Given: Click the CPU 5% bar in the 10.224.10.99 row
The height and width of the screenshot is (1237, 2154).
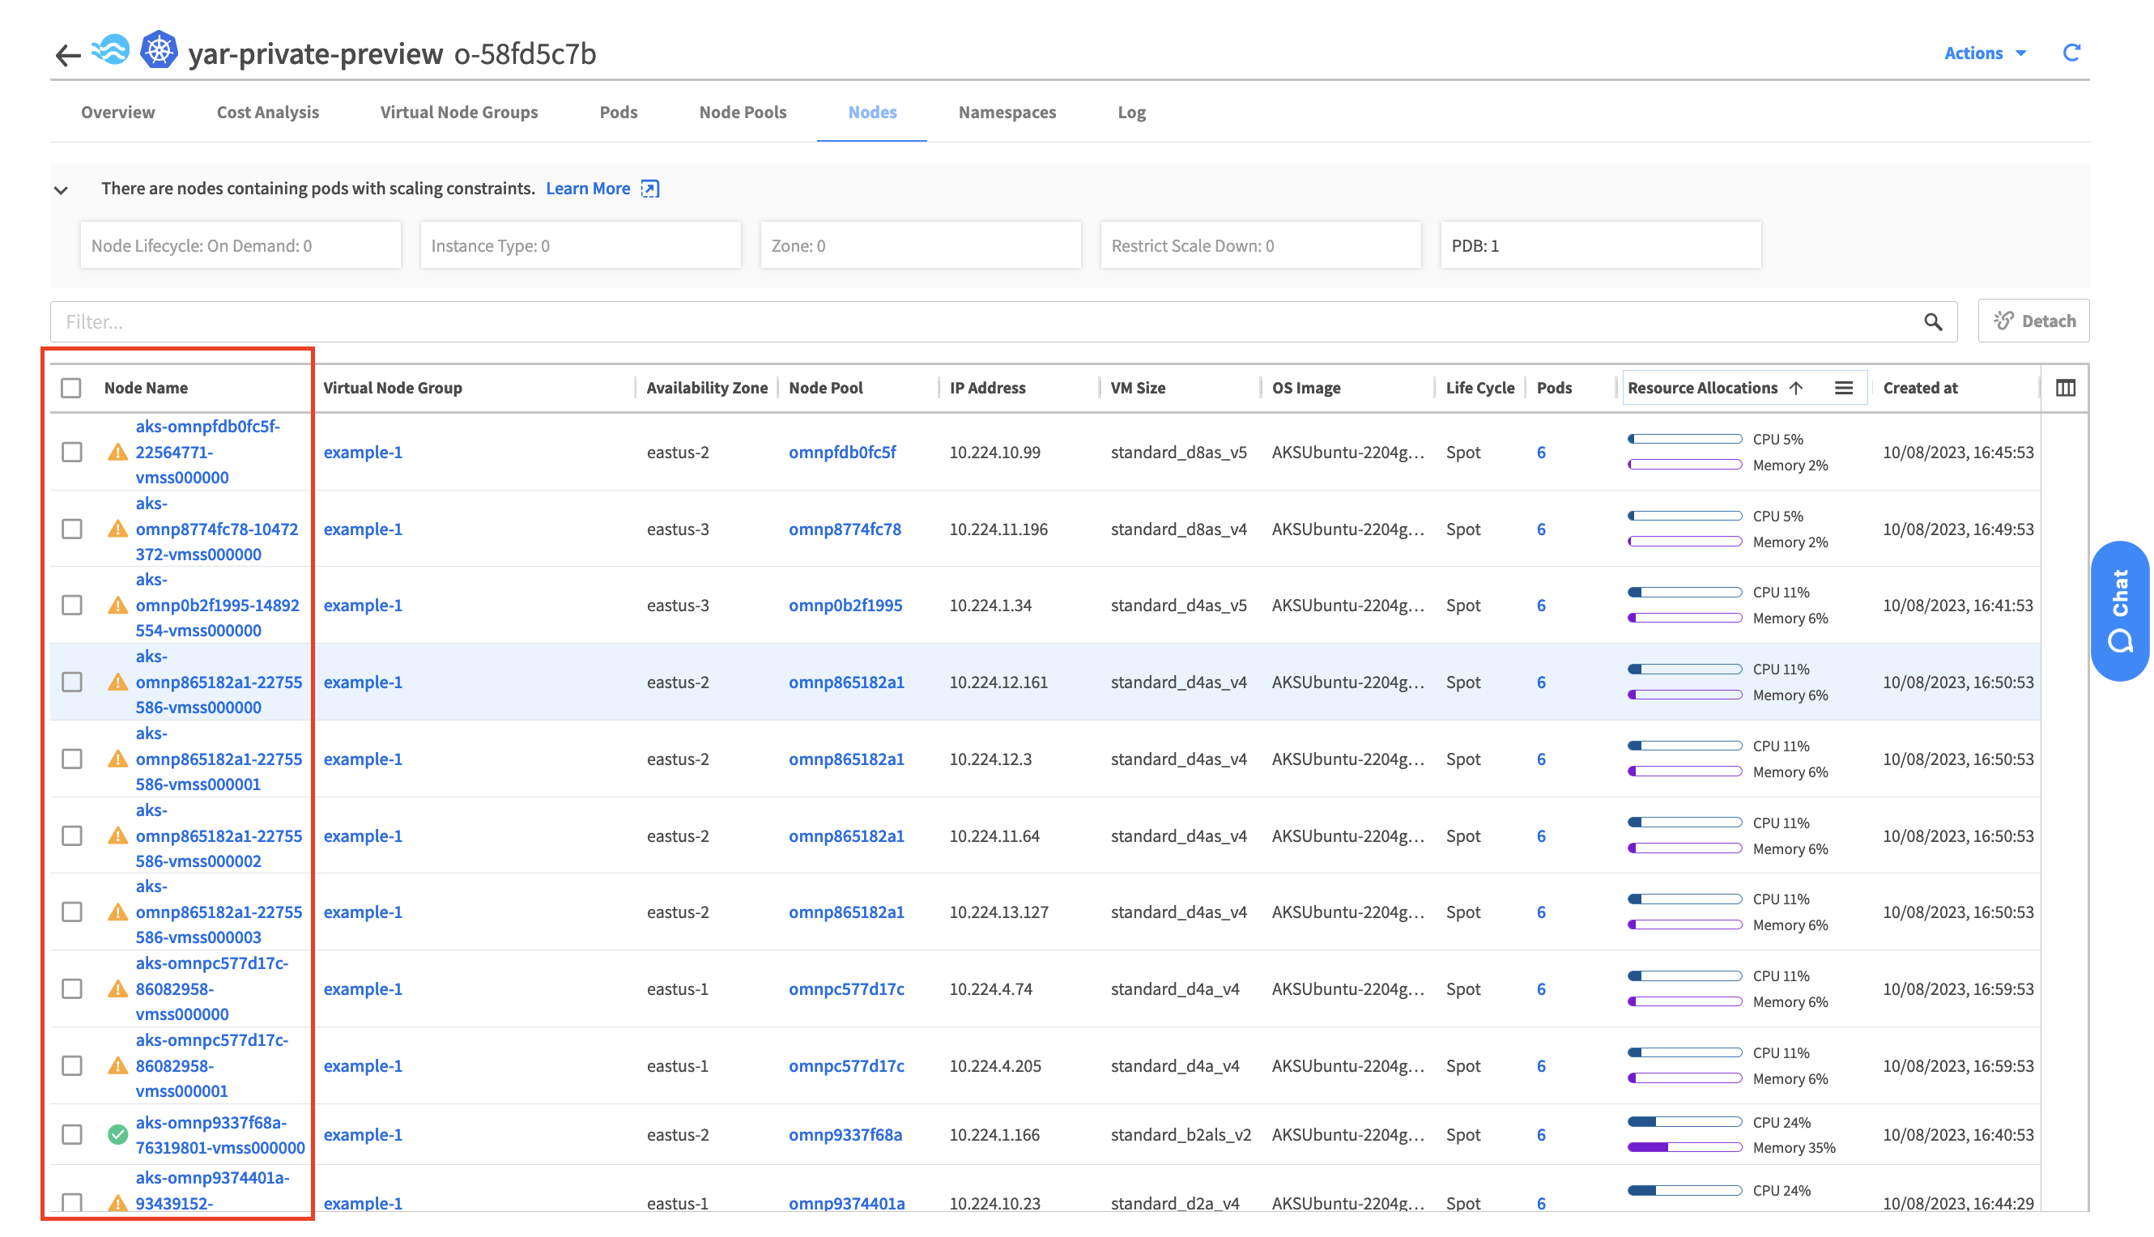Looking at the screenshot, I should tap(1684, 440).
